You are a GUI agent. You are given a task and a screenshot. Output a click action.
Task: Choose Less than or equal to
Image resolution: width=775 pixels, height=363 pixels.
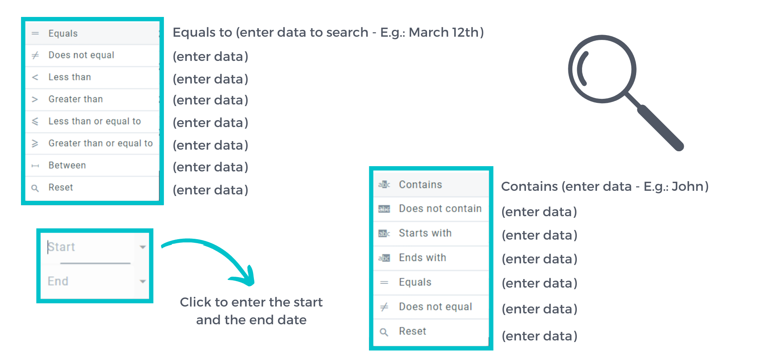(94, 121)
